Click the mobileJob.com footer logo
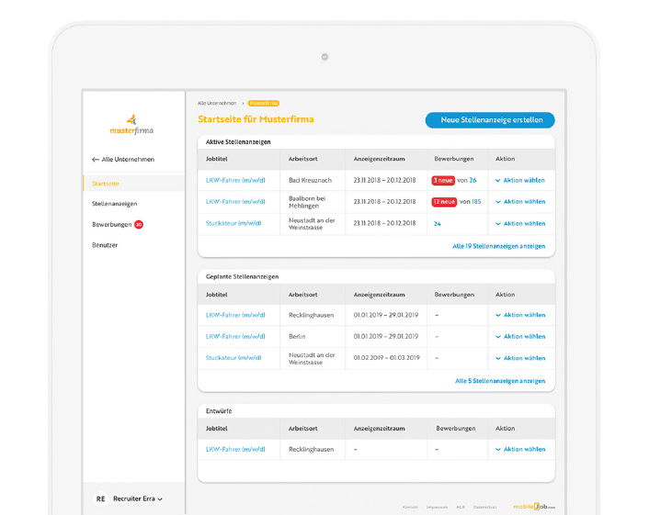This screenshot has height=515, width=649. (534, 507)
